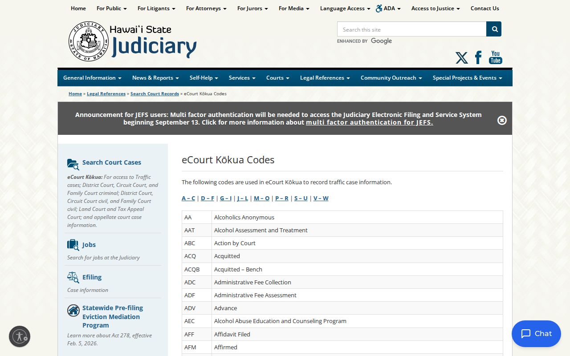
Task: Select the ACQB code cell
Action: click(x=197, y=269)
